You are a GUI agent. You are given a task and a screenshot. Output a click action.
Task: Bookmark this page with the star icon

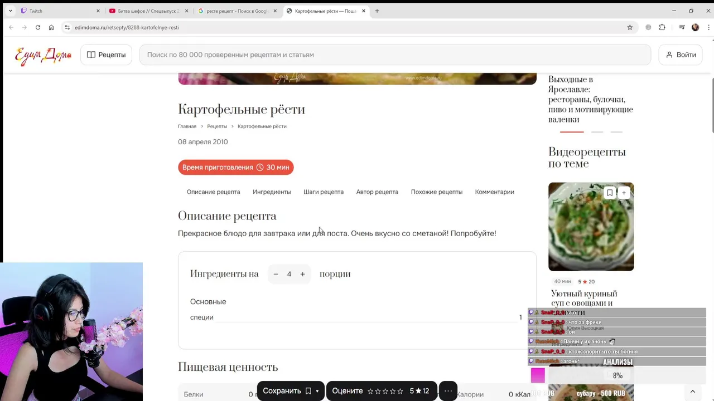point(630,27)
